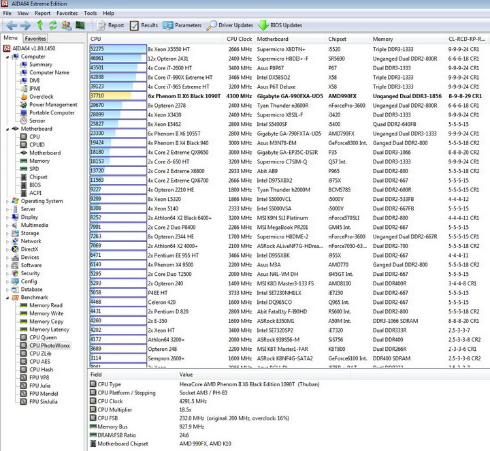Select FPU Mandel benchmark
This screenshot has height=451, width=490.
point(44,394)
